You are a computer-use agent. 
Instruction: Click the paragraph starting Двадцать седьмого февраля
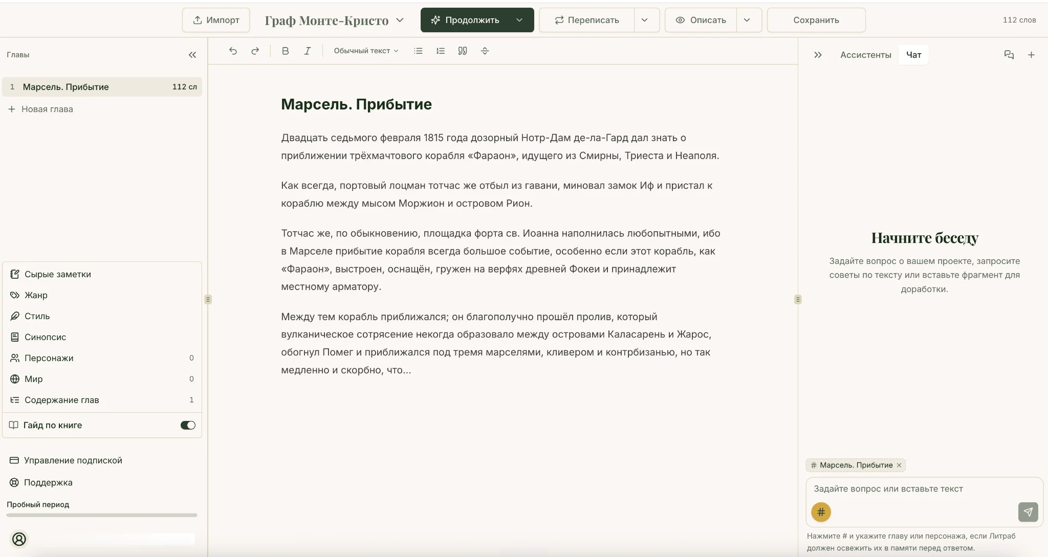pyautogui.click(x=500, y=147)
